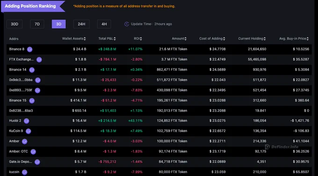The width and height of the screenshot is (318, 176).
Task: Sort table by Wallet Assets column
Action: 74,38
